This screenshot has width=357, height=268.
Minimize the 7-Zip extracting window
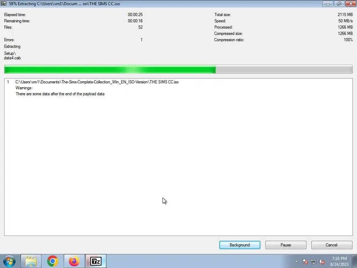[x=328, y=3]
